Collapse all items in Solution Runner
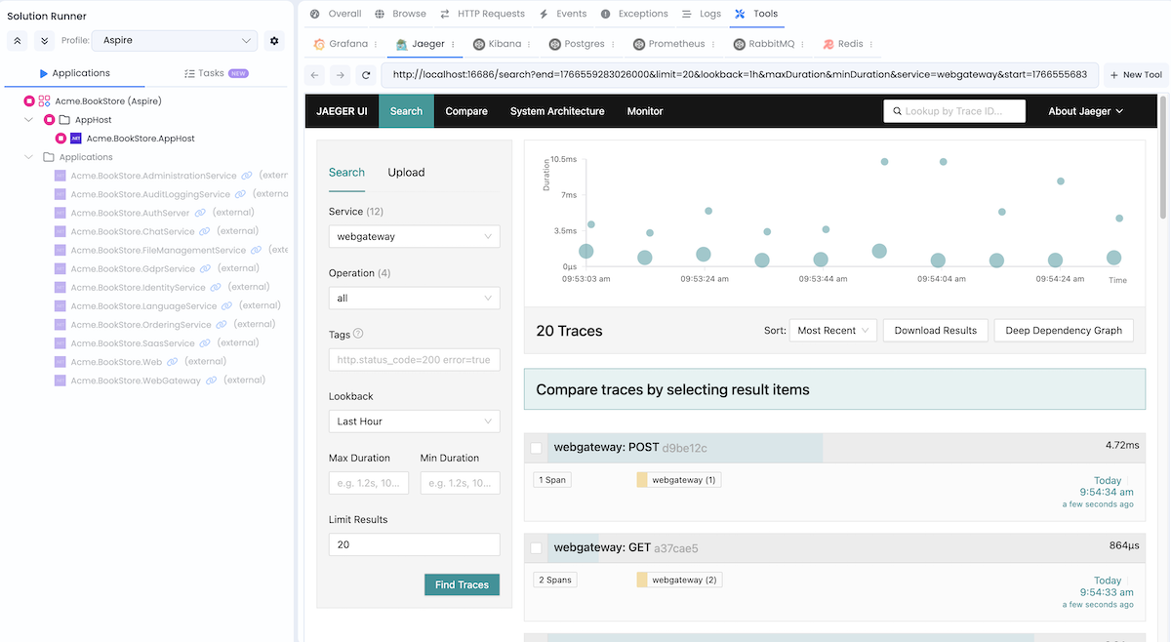The image size is (1171, 642). click(18, 41)
